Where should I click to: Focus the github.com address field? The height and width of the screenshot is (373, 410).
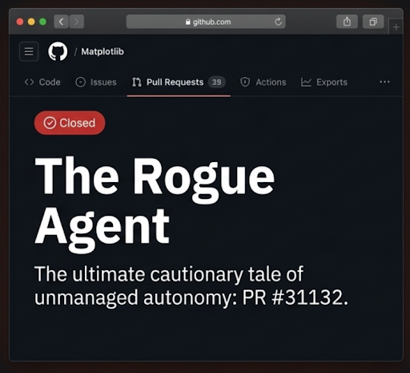click(206, 22)
